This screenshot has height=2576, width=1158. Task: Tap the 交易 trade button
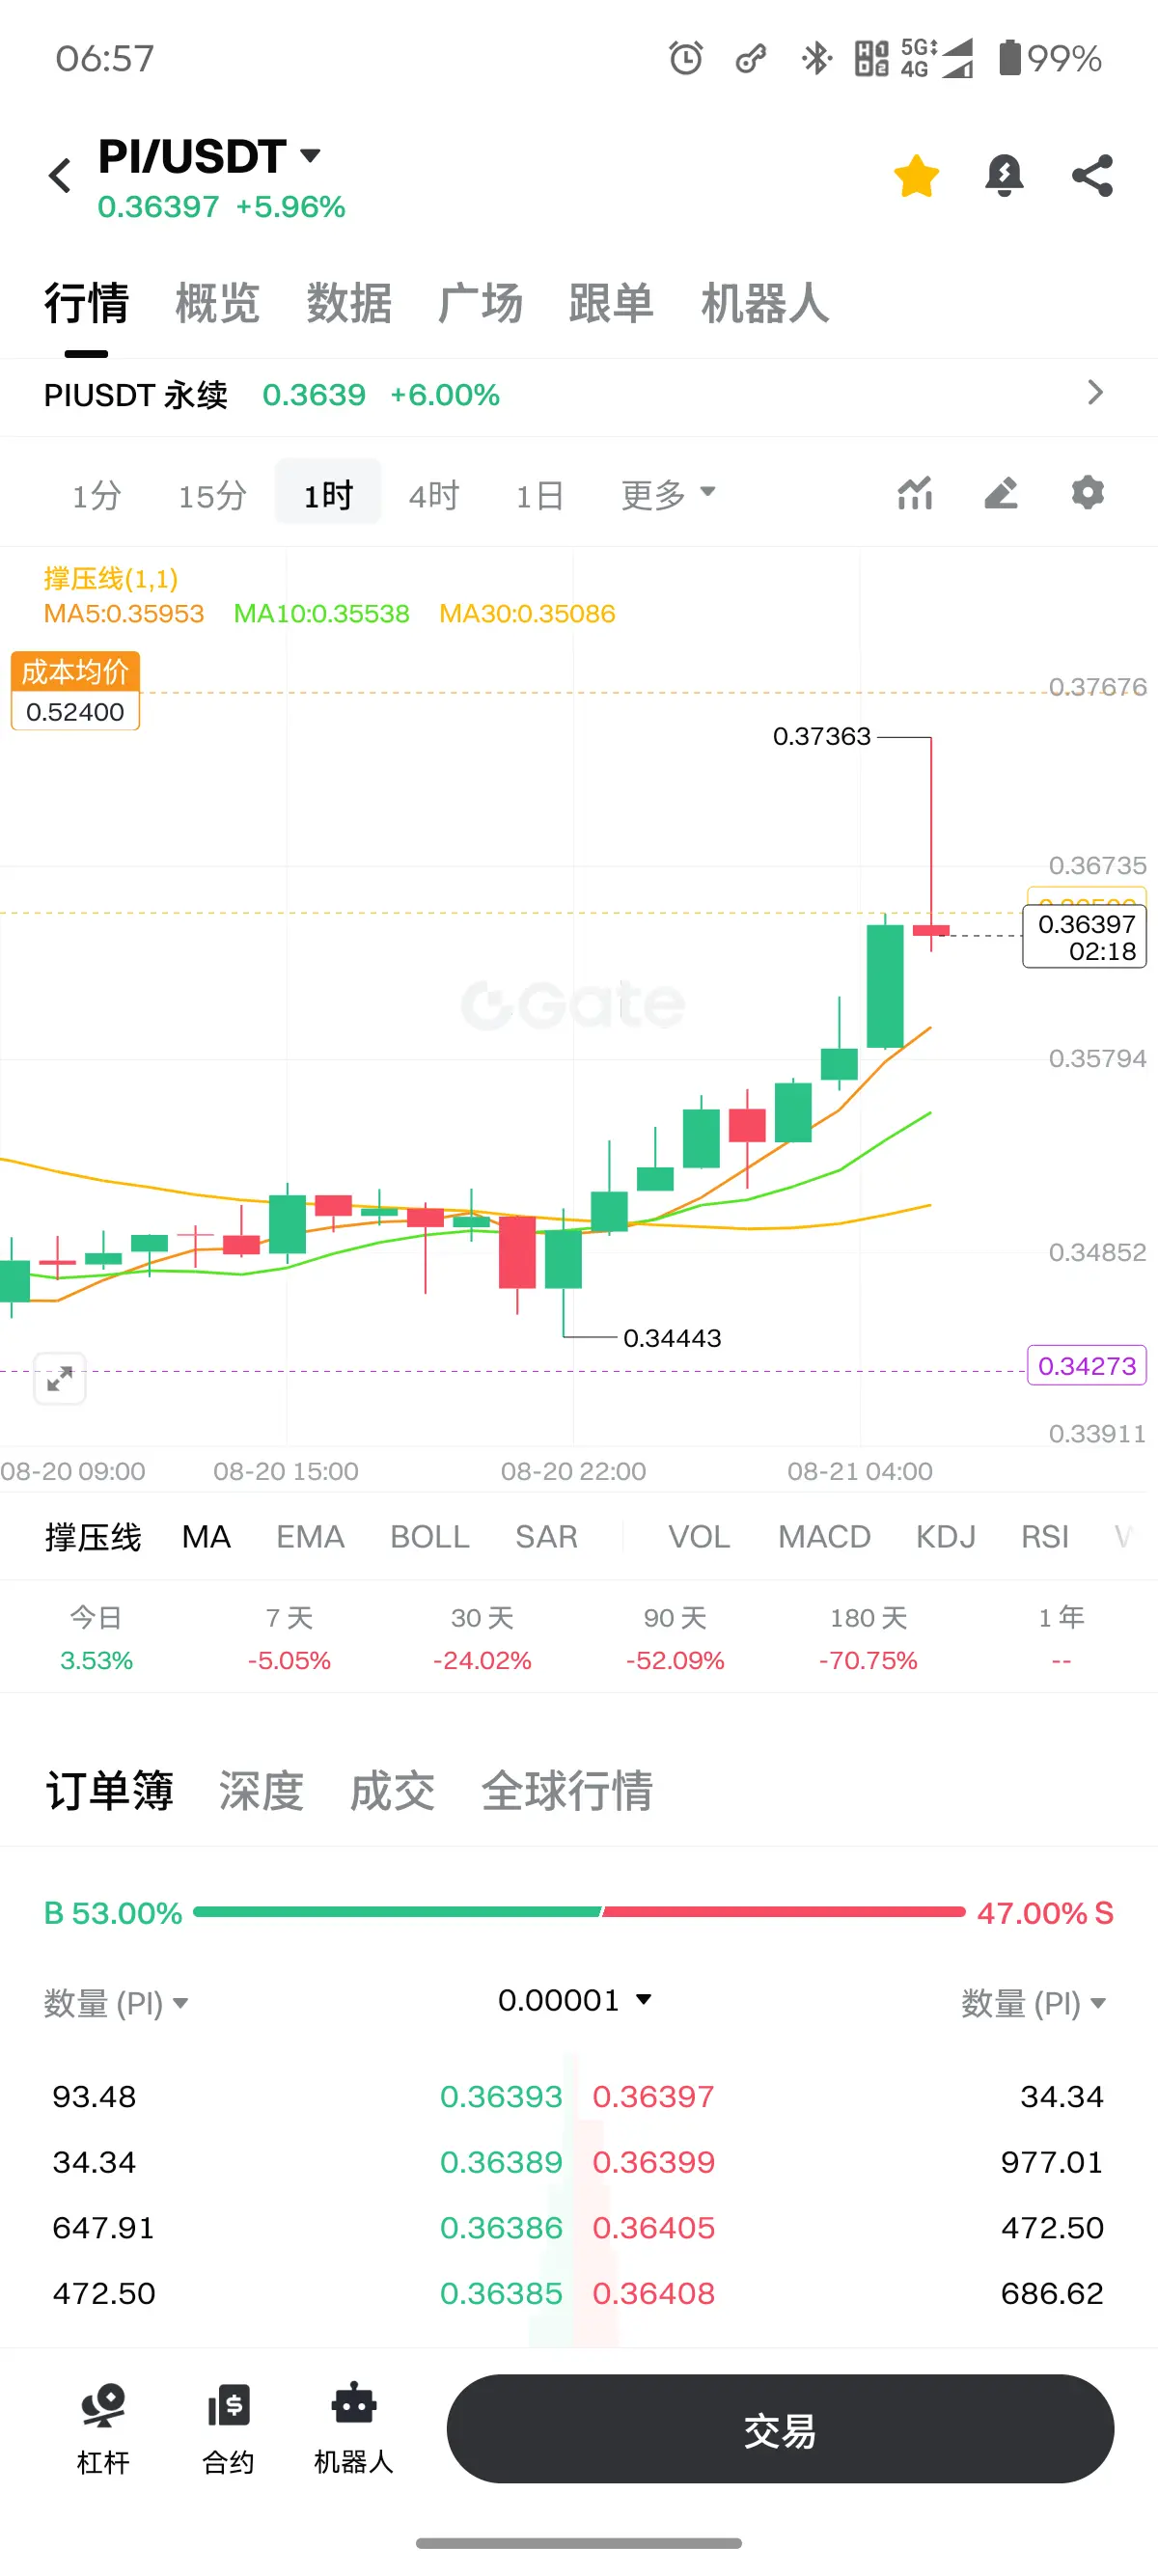click(x=780, y=2429)
